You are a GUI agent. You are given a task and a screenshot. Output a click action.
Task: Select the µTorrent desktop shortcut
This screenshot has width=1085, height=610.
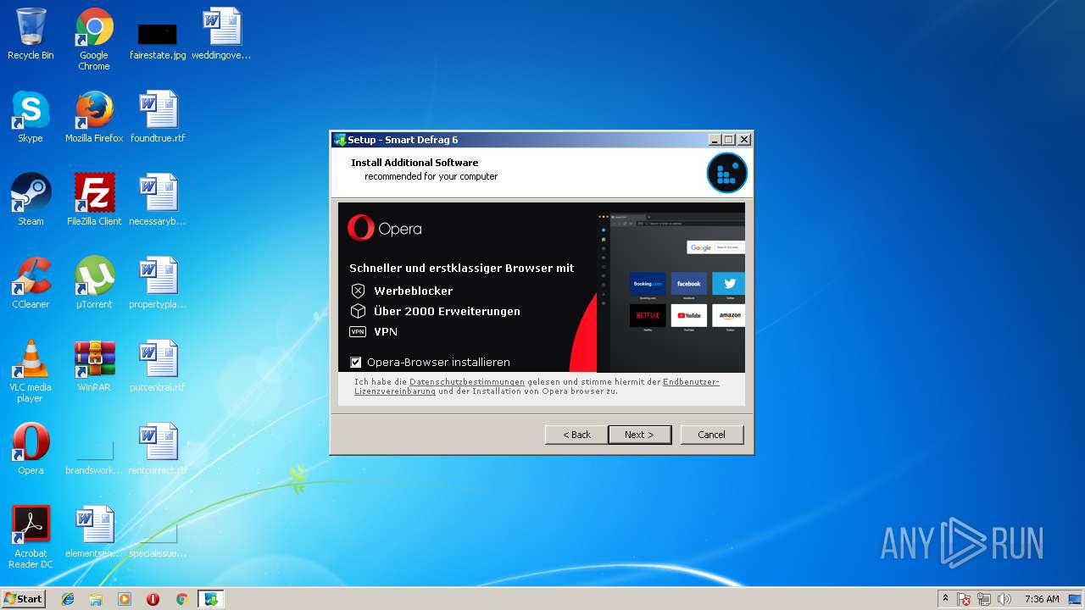coord(94,283)
